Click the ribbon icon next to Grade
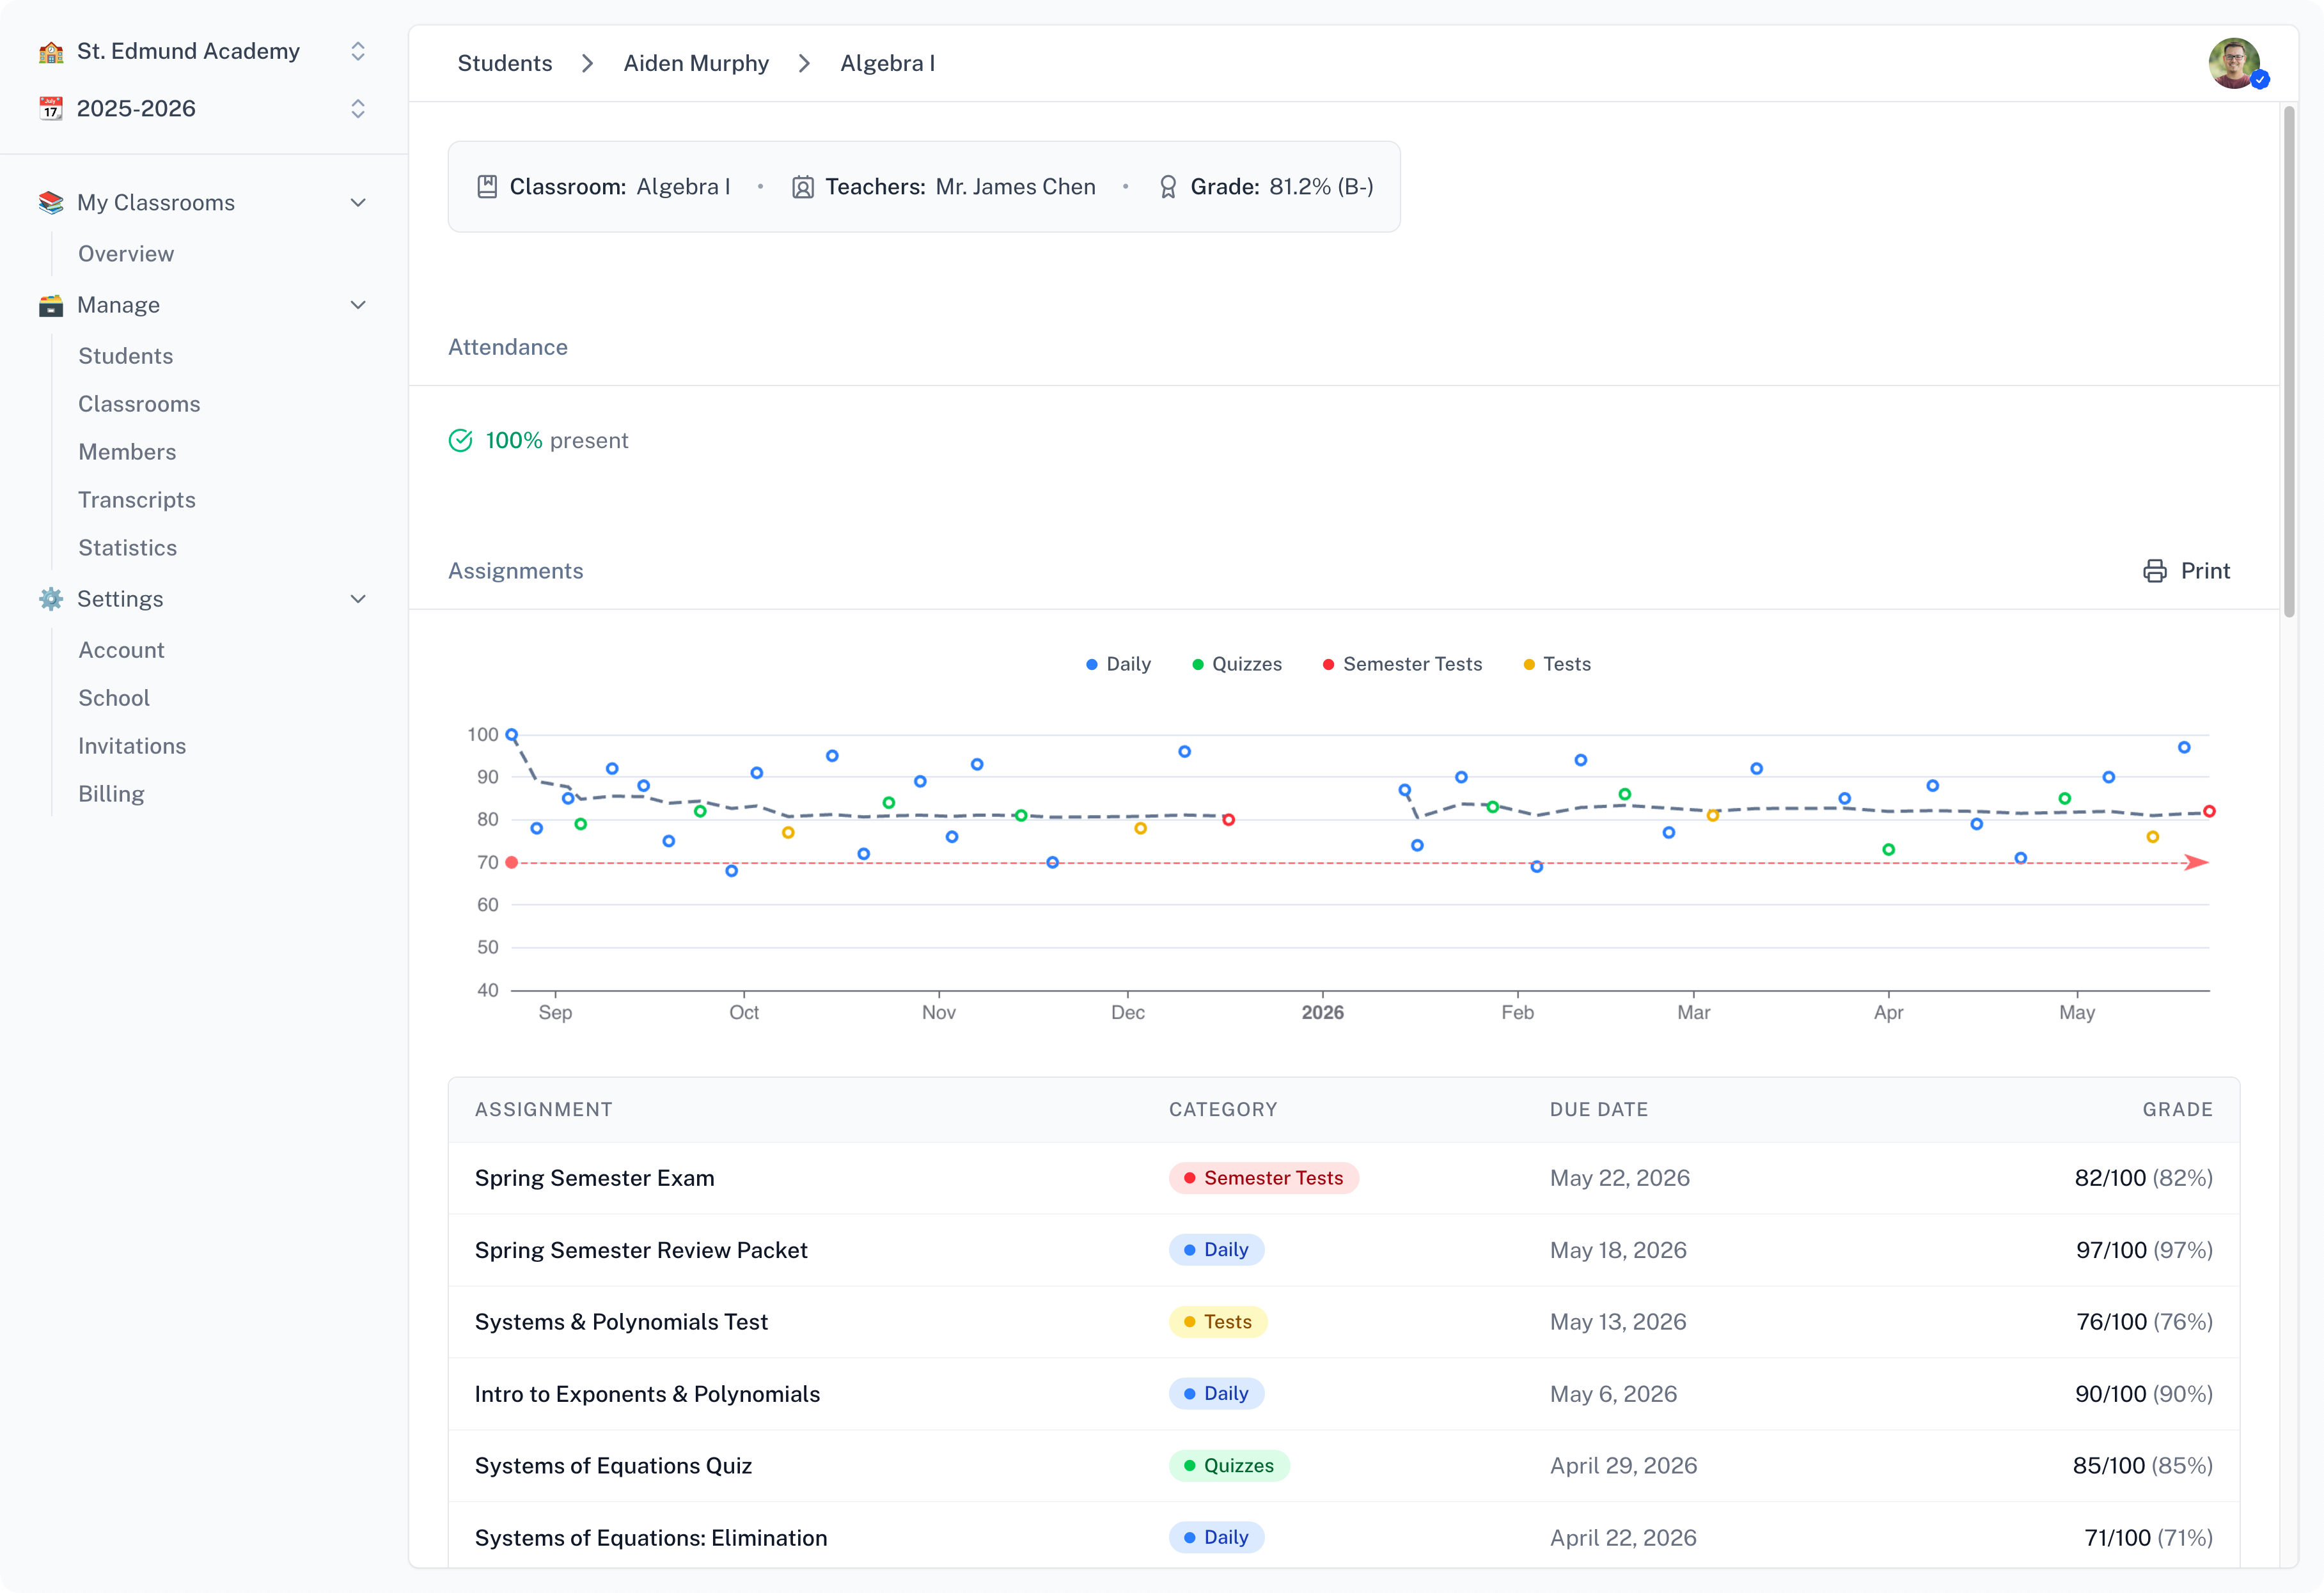Image resolution: width=2324 pixels, height=1593 pixels. click(x=1168, y=186)
